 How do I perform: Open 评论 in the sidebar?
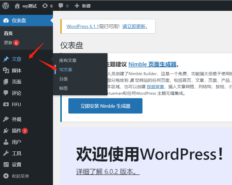click(17, 93)
